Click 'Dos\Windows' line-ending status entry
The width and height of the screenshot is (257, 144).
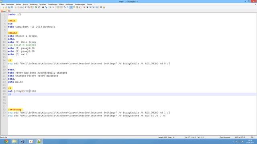click(x=225, y=137)
